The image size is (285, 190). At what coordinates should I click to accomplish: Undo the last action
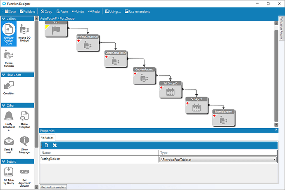tap(78, 12)
